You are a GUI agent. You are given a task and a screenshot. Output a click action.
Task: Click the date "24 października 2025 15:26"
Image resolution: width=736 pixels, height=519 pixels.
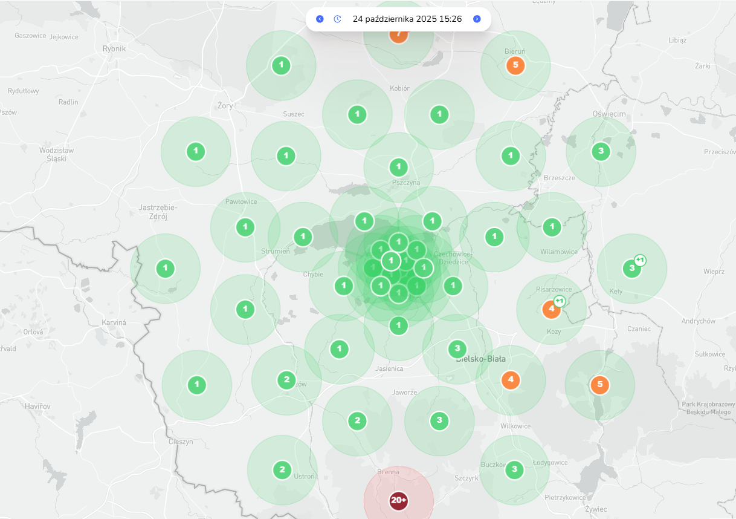[407, 19]
